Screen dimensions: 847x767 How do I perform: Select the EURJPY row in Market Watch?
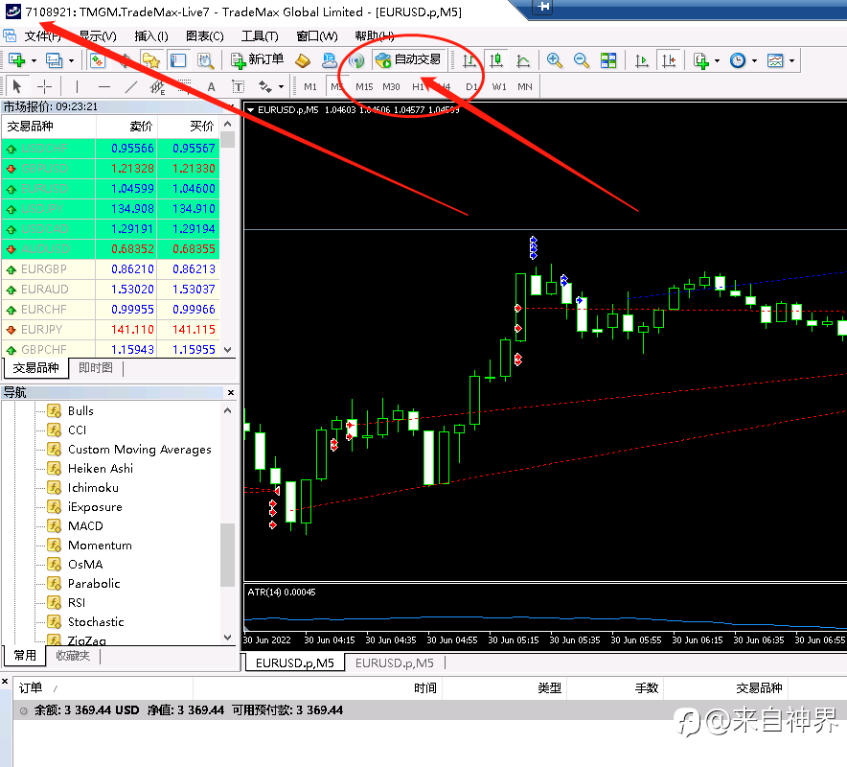tap(111, 330)
